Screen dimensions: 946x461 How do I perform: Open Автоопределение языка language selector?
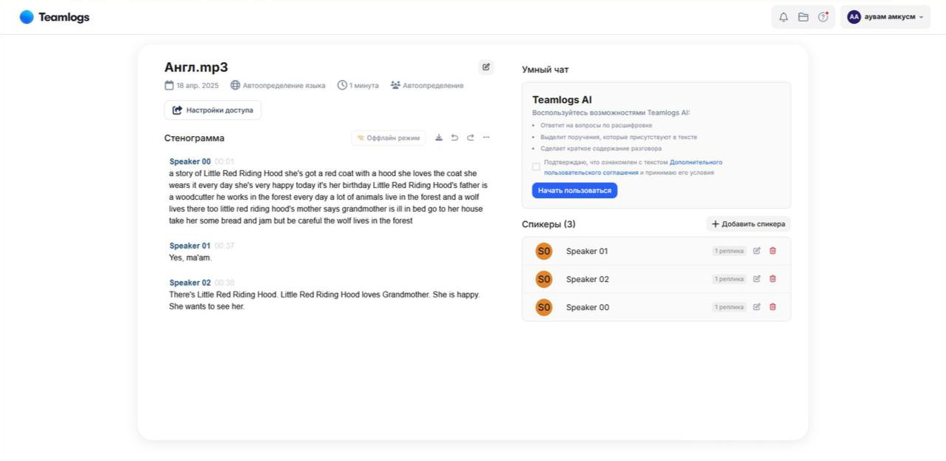tap(278, 86)
